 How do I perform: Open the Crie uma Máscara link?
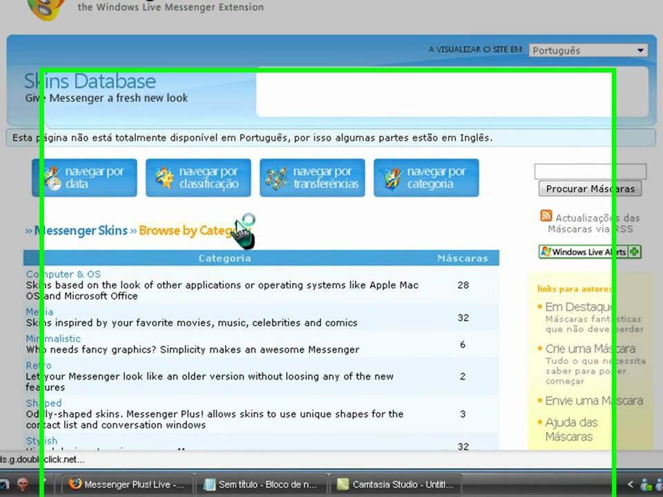(x=590, y=349)
